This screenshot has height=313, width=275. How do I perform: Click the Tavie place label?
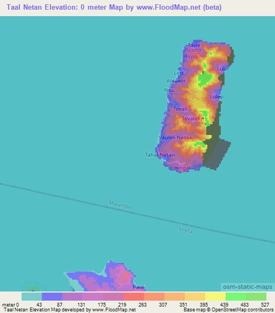point(194,45)
